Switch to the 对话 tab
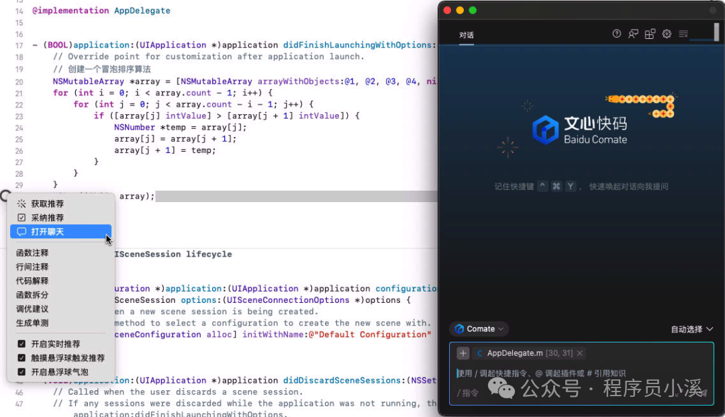725x417 pixels. (x=466, y=34)
